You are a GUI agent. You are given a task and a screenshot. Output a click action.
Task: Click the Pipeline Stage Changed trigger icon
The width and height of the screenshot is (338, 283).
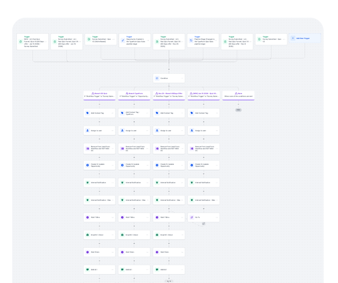191,41
